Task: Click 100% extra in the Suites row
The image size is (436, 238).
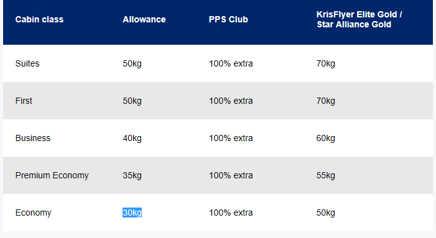Action: 231,63
